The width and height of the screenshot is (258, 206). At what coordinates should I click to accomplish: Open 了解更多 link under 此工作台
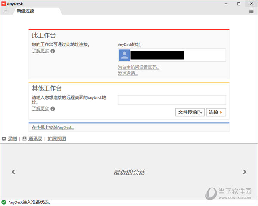pyautogui.click(x=40, y=51)
